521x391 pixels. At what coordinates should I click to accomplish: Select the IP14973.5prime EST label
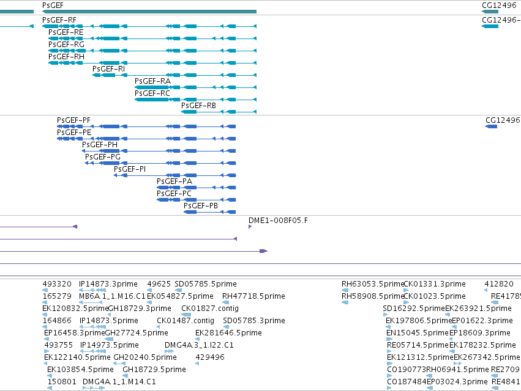point(110,345)
